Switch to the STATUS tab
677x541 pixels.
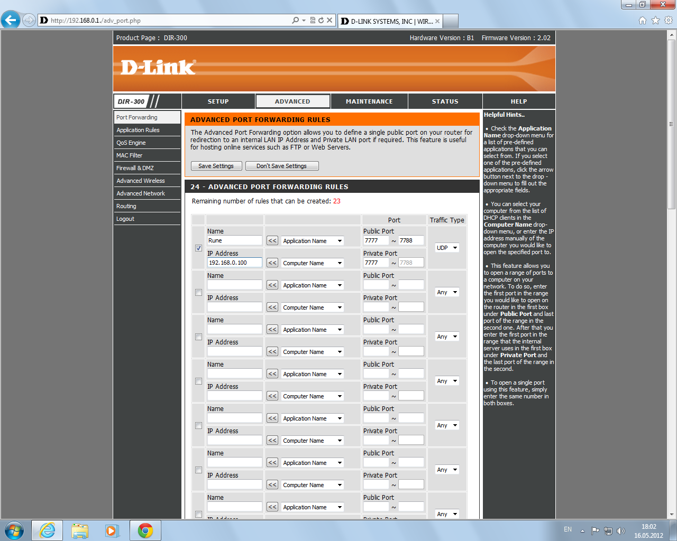pyautogui.click(x=445, y=101)
